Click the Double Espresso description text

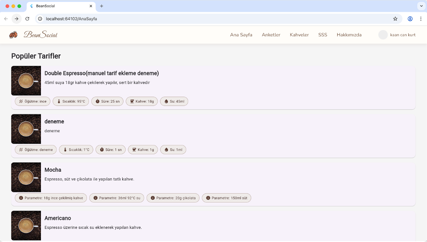pos(97,83)
